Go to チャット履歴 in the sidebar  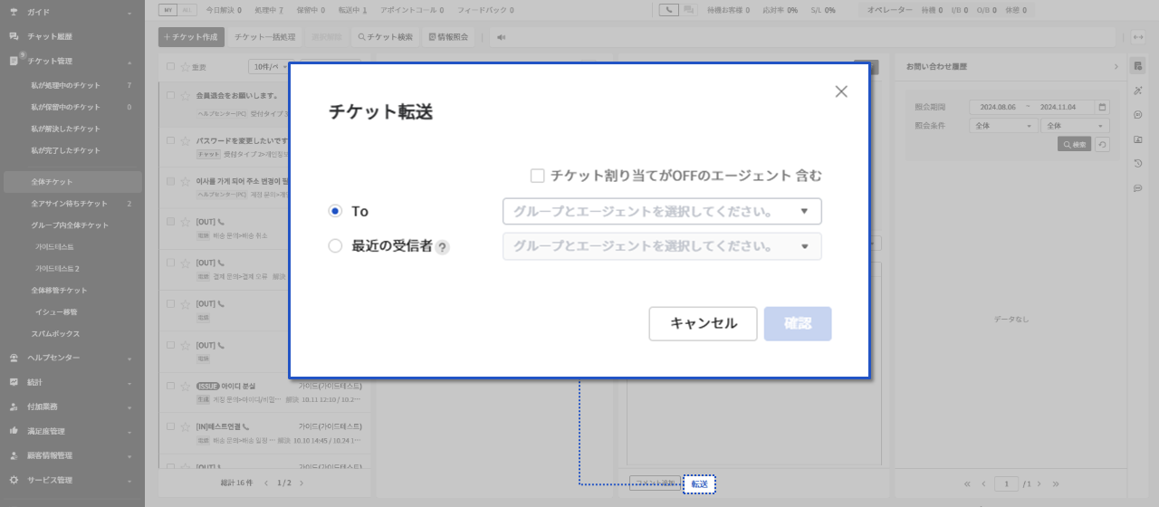(x=50, y=36)
